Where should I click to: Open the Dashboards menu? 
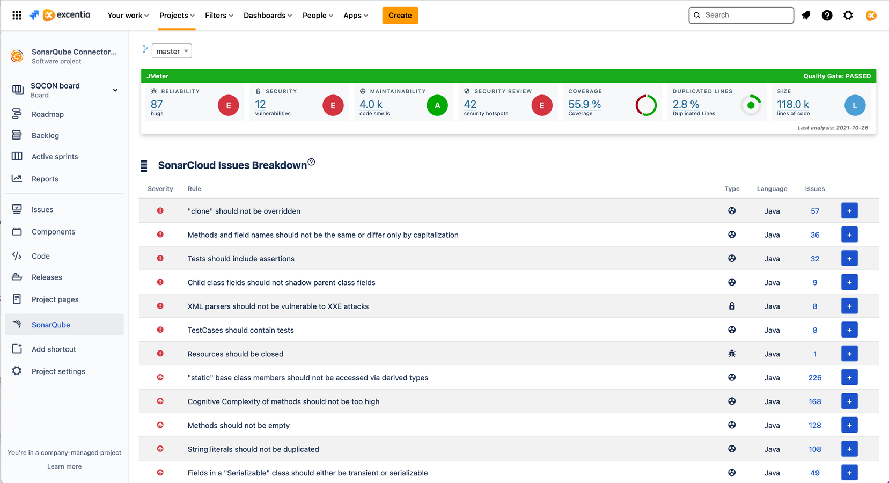pyautogui.click(x=268, y=16)
